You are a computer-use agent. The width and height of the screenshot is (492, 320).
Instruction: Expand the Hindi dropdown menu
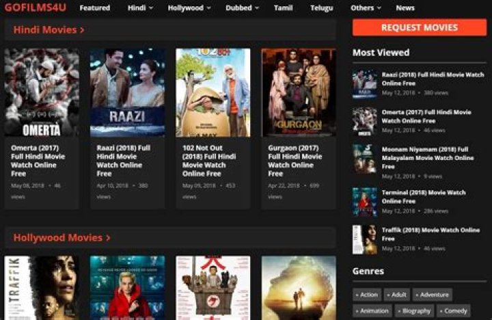coord(140,8)
